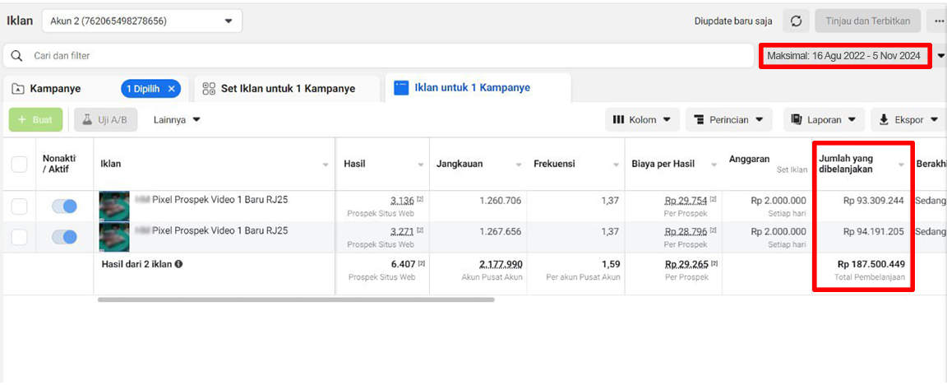
Task: Check the select-all checkbox in table header
Action: tap(19, 165)
